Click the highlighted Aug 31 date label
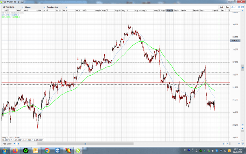The width and height of the screenshot is (246, 154). click(170, 11)
